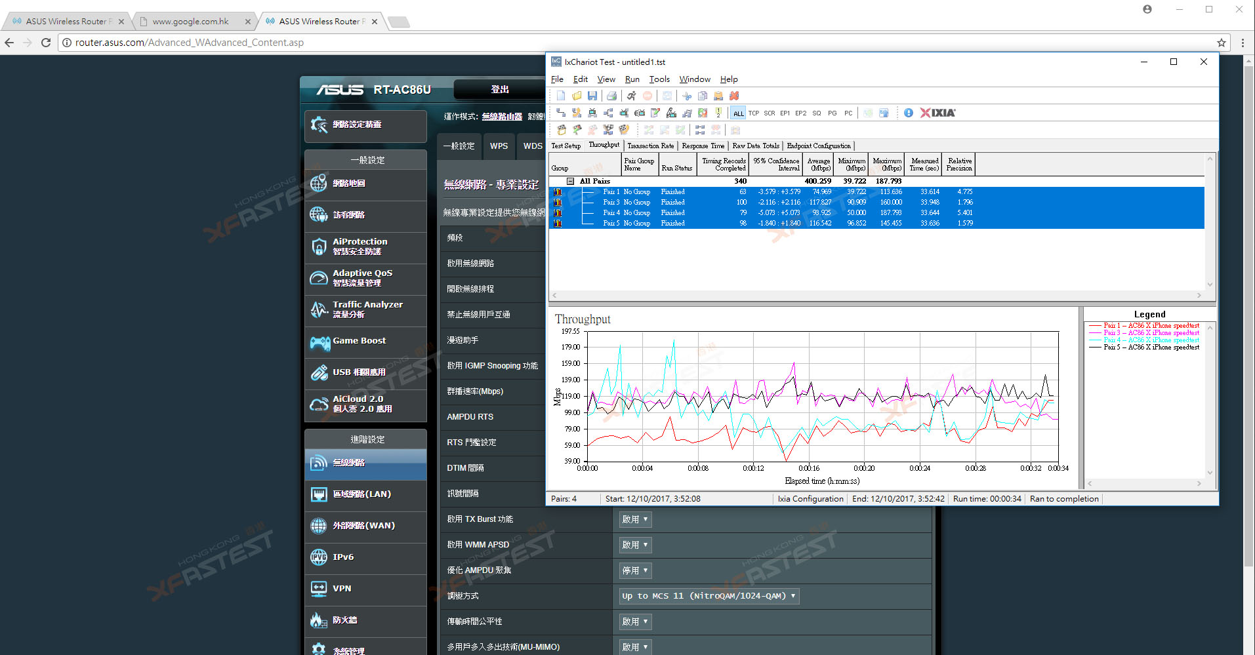Select the Pair 3 row in results
Viewport: 1255px width, 655px height.
876,202
